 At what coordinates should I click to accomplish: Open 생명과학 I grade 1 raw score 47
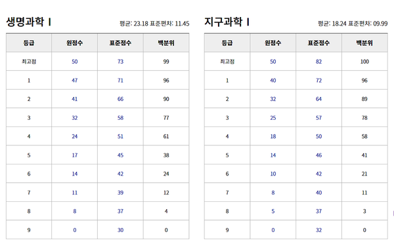point(75,80)
